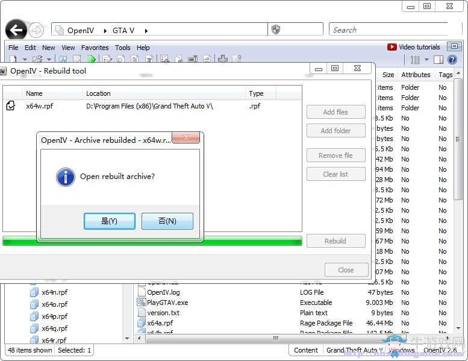Screen dimensions: 468x361
Task: Toggle the preview pane icon in toolbar
Action: (438, 60)
